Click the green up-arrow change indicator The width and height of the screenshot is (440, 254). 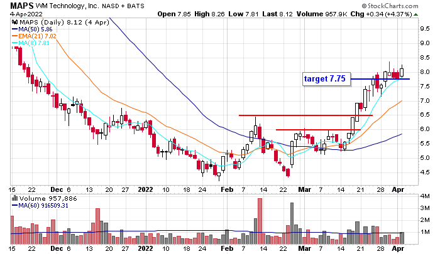pos(415,14)
